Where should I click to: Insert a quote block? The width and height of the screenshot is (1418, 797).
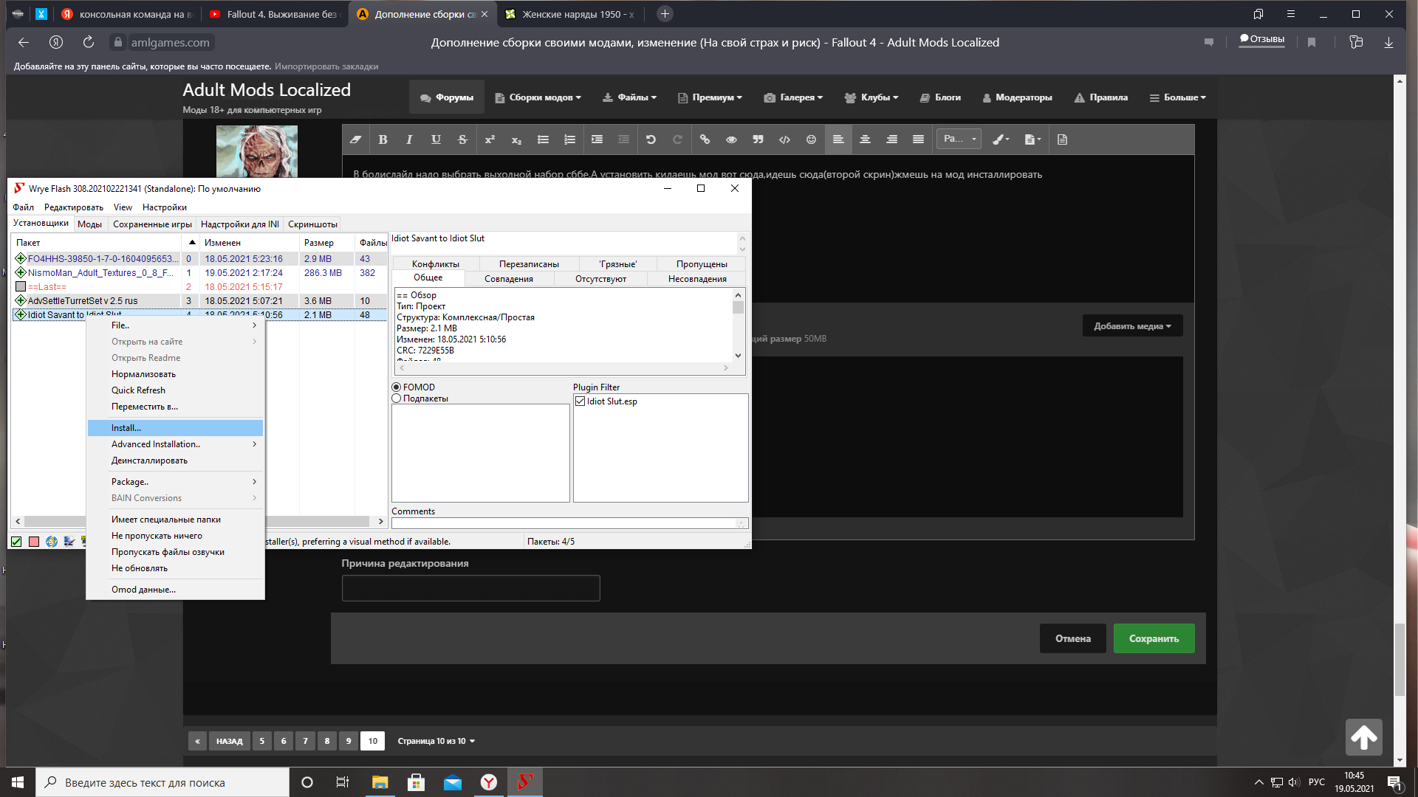pyautogui.click(x=758, y=139)
